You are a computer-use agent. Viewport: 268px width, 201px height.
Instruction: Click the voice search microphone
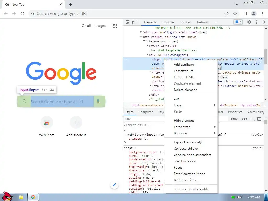click(x=98, y=101)
